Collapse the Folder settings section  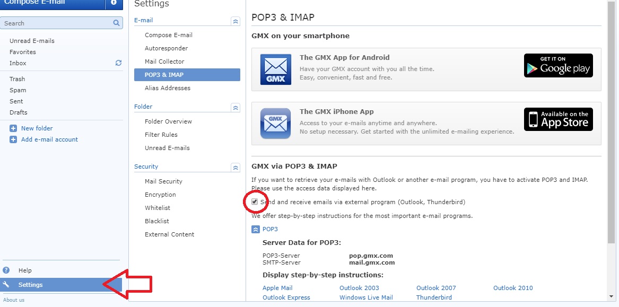click(x=236, y=107)
